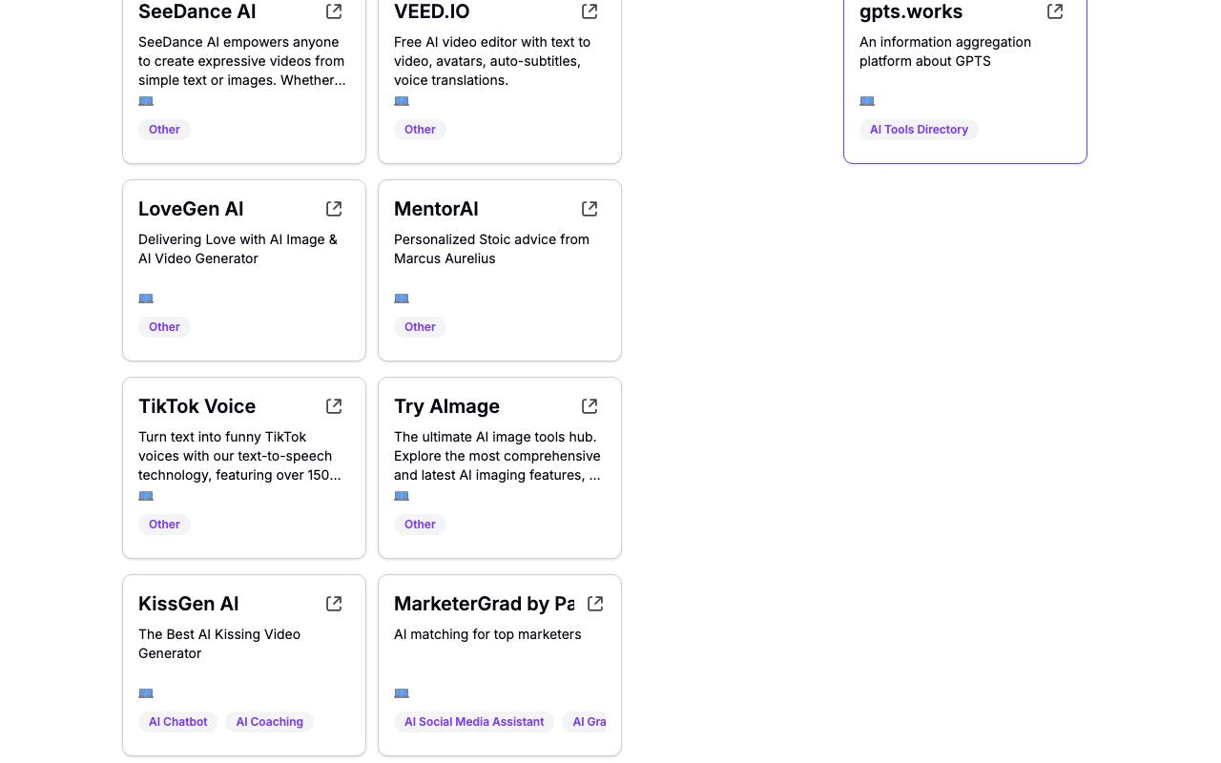This screenshot has width=1221, height=763.
Task: Open the MarketerGrad by Pa title
Action: pyautogui.click(x=484, y=604)
